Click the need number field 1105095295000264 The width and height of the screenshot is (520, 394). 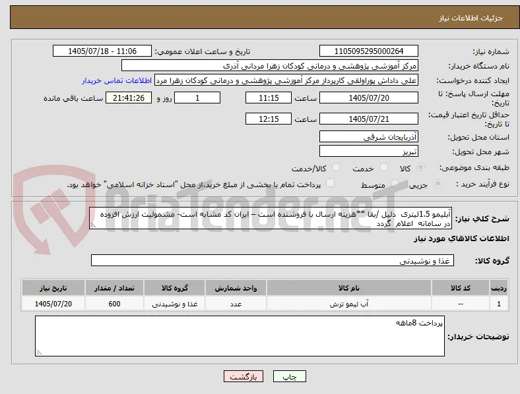[x=369, y=51]
